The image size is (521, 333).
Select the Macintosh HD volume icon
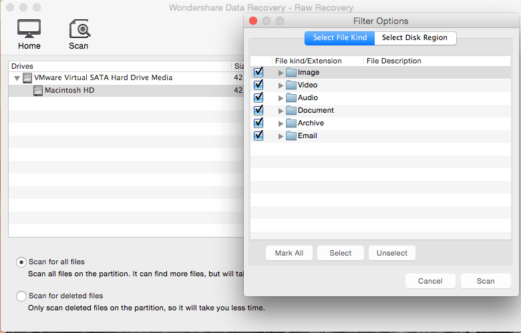point(38,91)
